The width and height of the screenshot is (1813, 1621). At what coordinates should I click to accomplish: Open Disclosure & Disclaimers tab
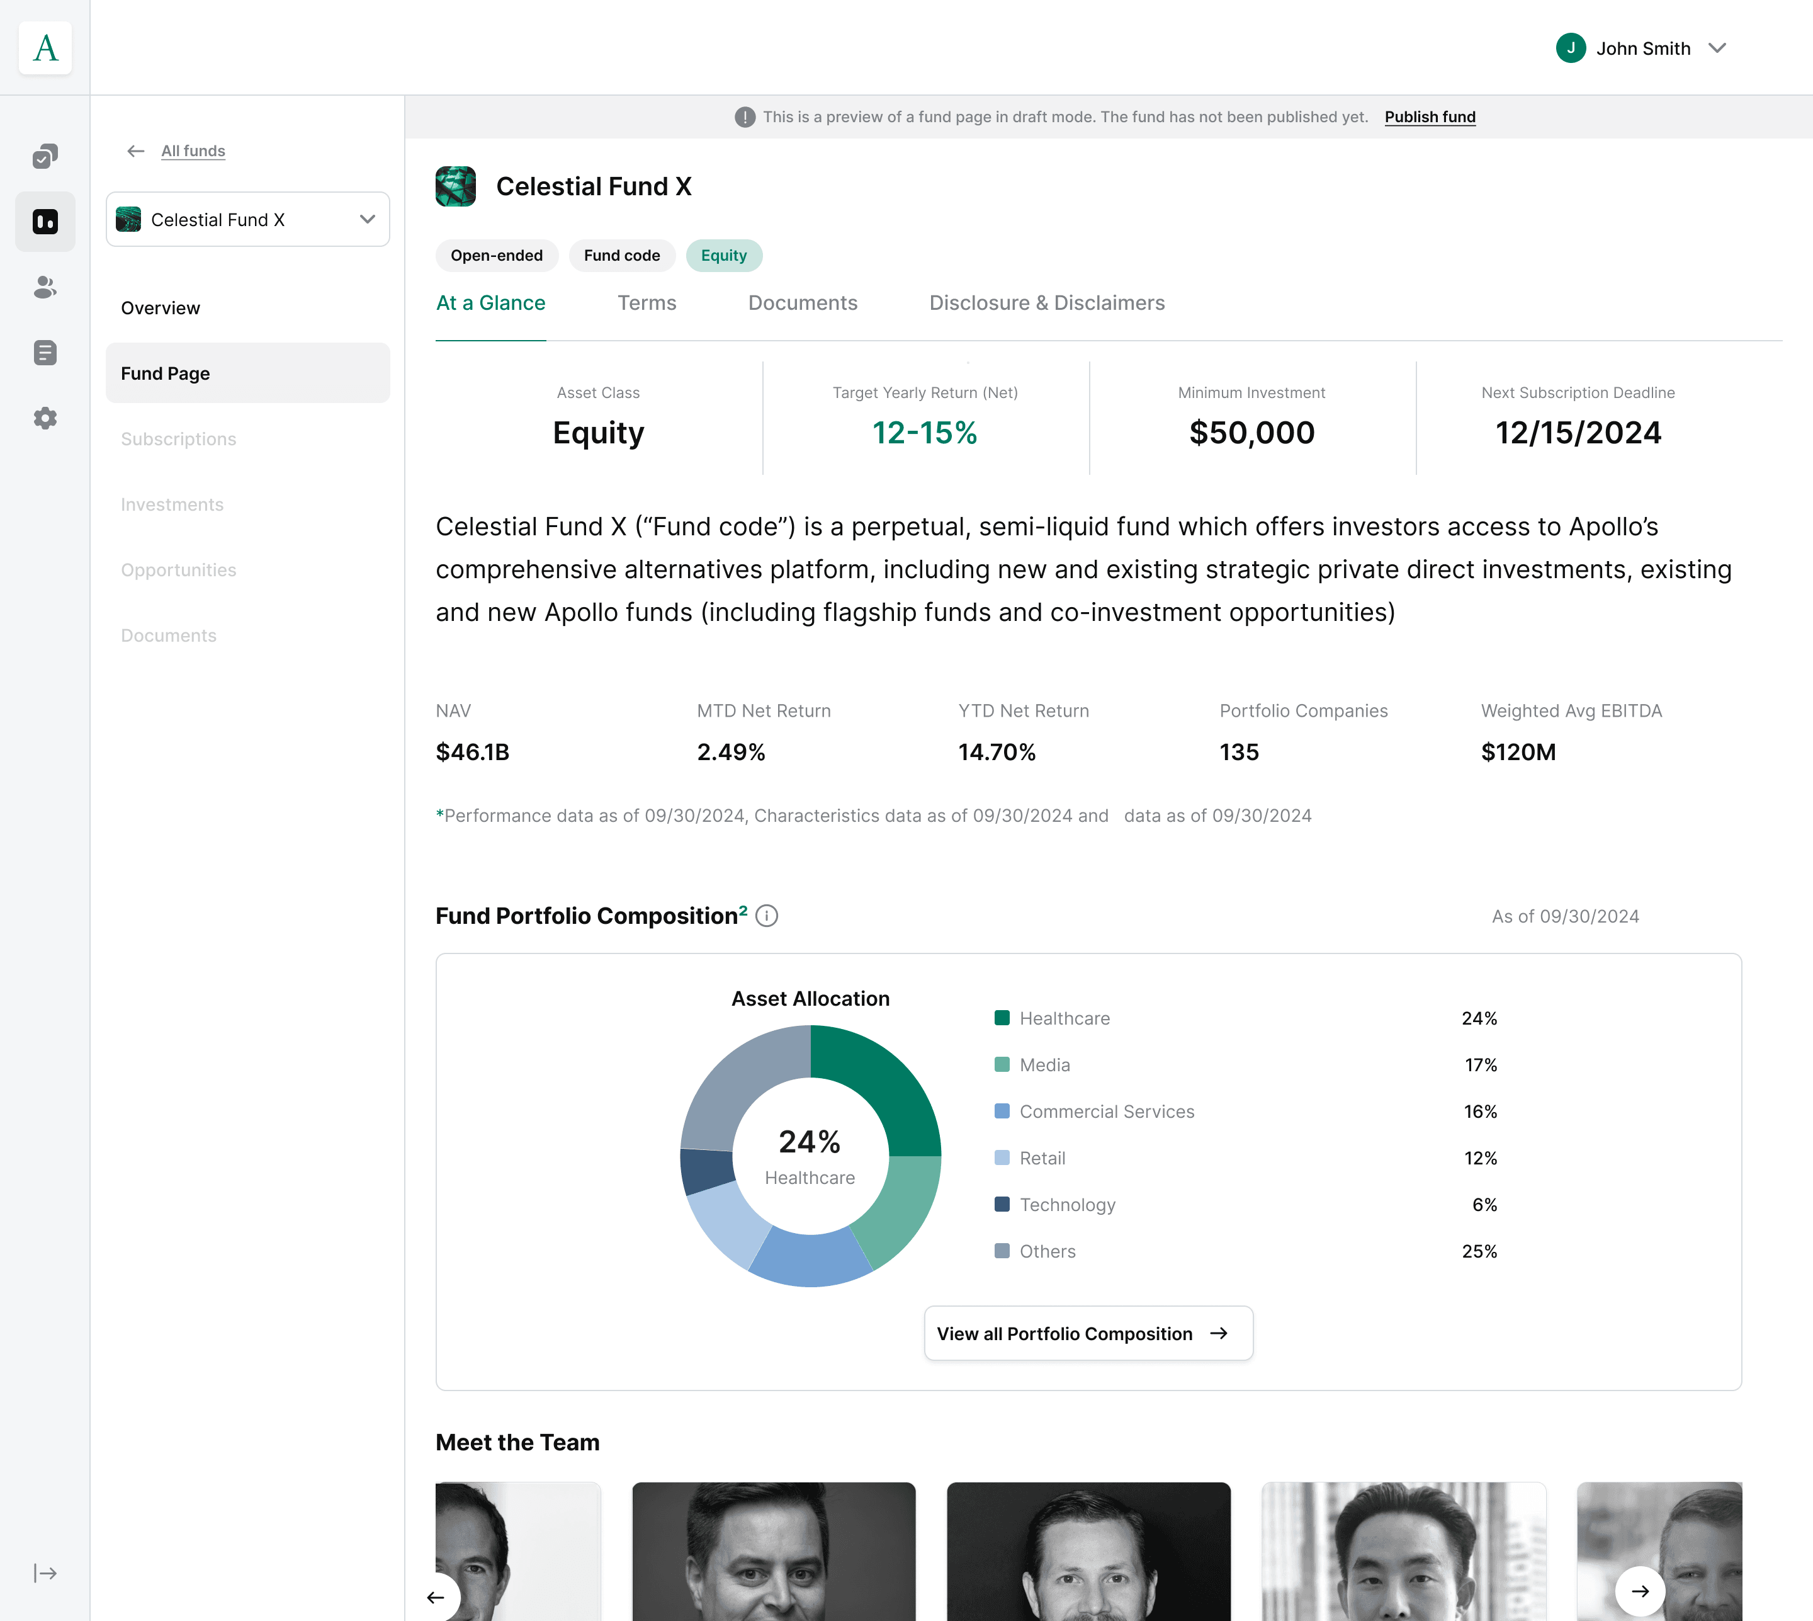1047,303
